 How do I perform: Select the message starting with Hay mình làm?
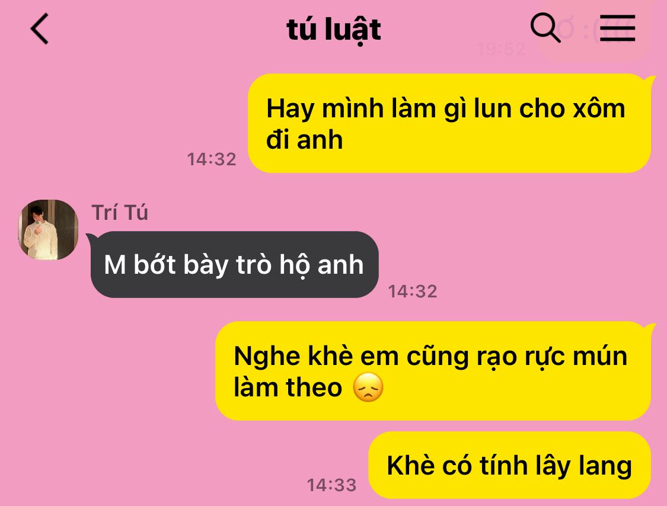[x=449, y=123]
